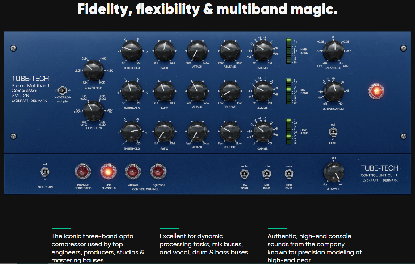This screenshot has height=264, width=415.
Task: Click the High Band Gain dB knob
Action: [x=263, y=51]
